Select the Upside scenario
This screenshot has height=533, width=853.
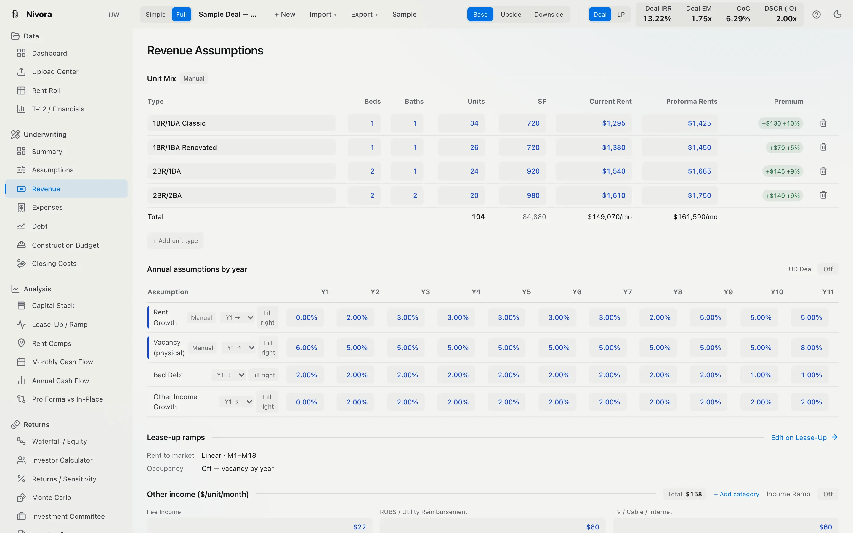[511, 15]
